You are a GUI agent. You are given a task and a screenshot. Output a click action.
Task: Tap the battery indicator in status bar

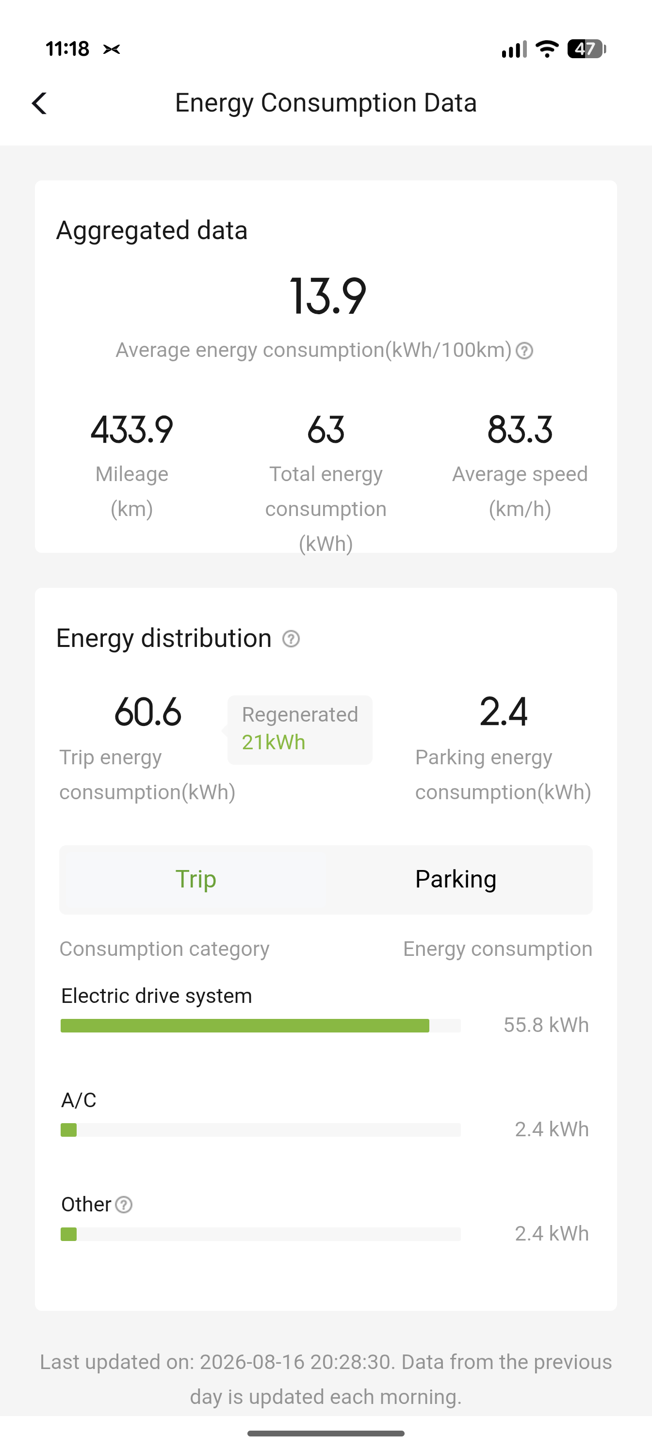coord(587,49)
